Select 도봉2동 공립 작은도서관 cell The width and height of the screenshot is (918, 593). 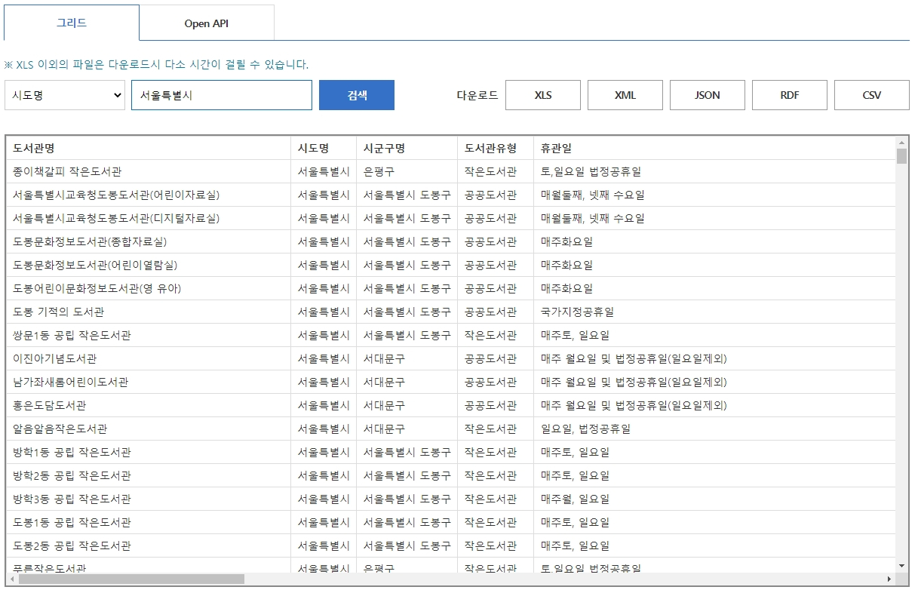point(149,546)
